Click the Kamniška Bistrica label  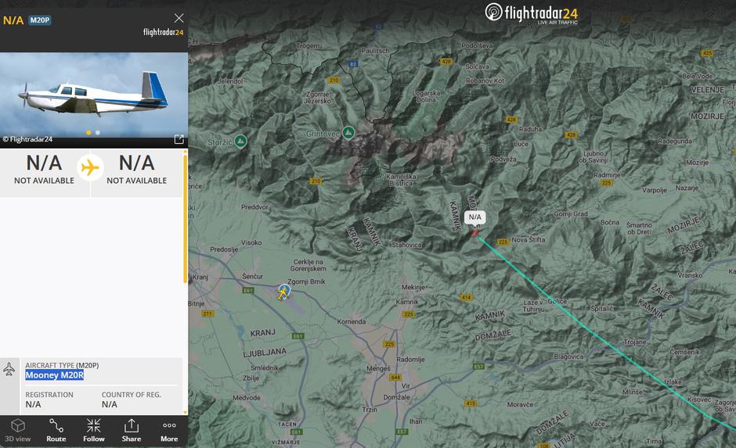pos(402,180)
